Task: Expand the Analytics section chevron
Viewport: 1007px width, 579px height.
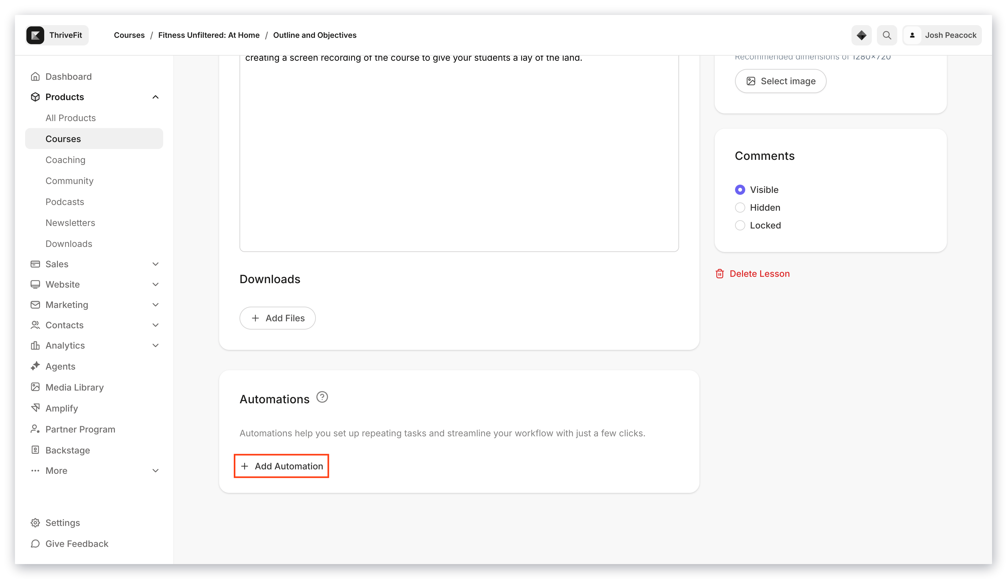Action: click(x=156, y=345)
